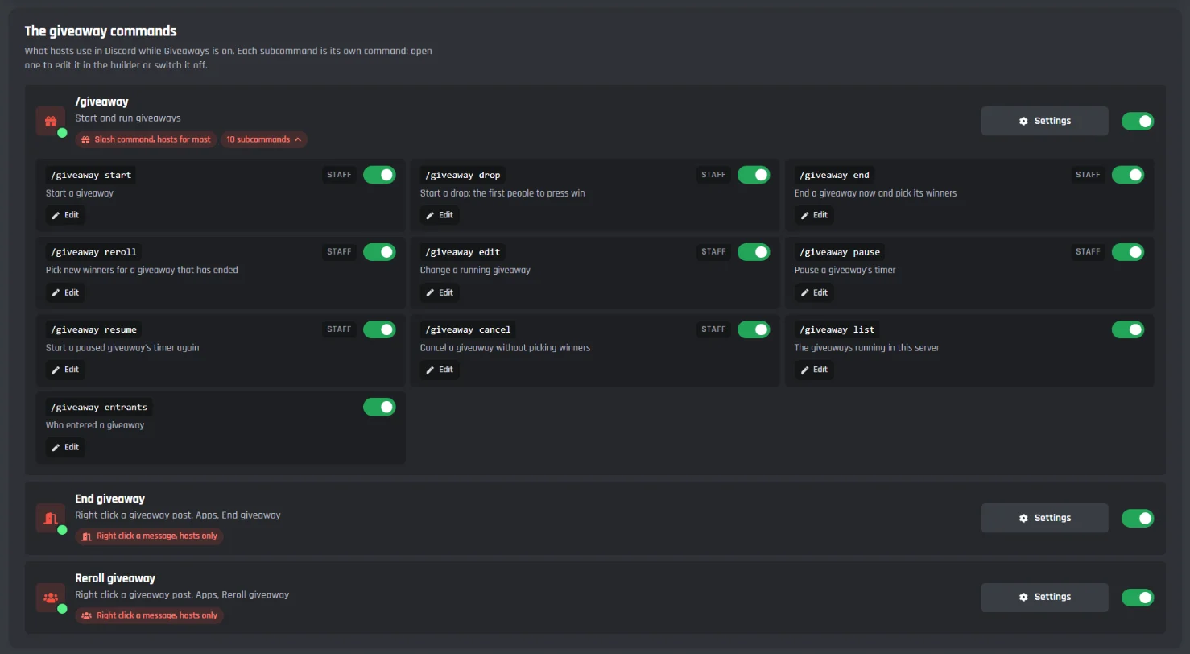The height and width of the screenshot is (654, 1190).
Task: Edit the /giveaway start subcommand
Action: pyautogui.click(x=65, y=215)
